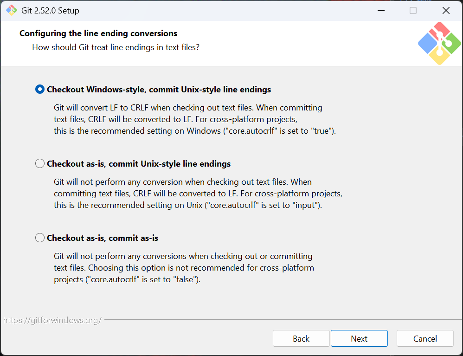
Task: Click the Git logo in the header
Action: click(439, 43)
